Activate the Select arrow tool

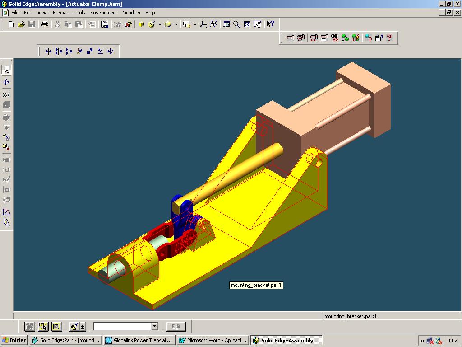[x=6, y=70]
